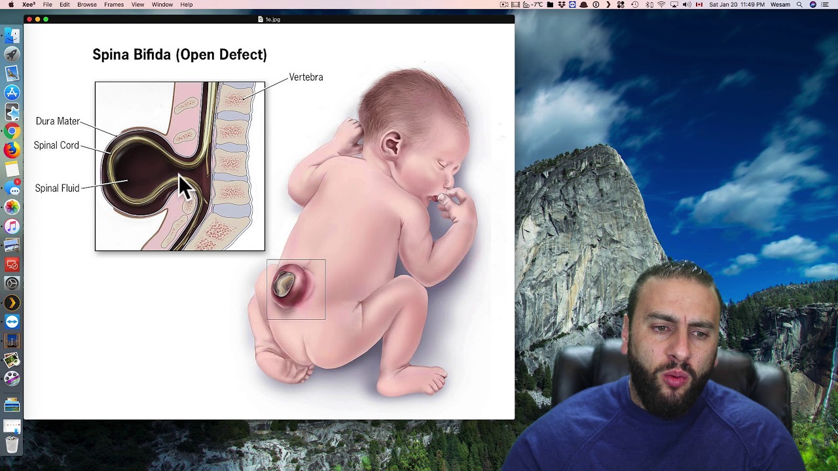Click the green zoom button of 1e.jpg window
Viewport: 838px width, 471px height.
coord(46,20)
